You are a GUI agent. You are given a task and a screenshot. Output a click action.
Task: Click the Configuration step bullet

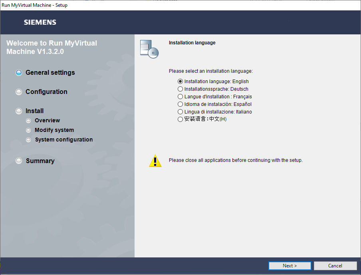pyautogui.click(x=19, y=92)
